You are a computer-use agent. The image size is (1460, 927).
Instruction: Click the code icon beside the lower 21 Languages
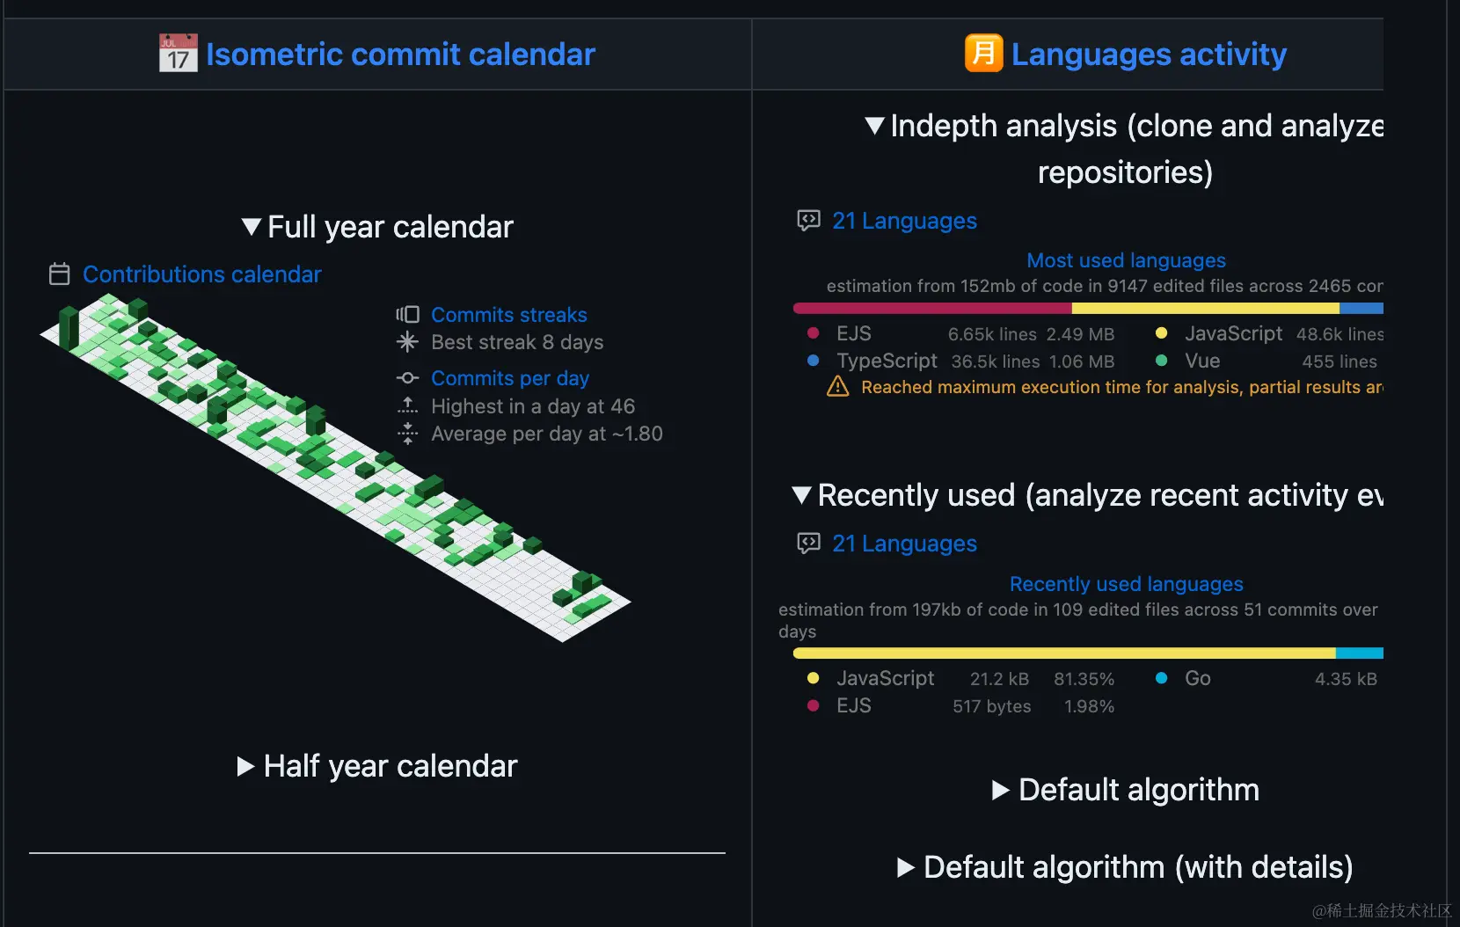coord(808,544)
